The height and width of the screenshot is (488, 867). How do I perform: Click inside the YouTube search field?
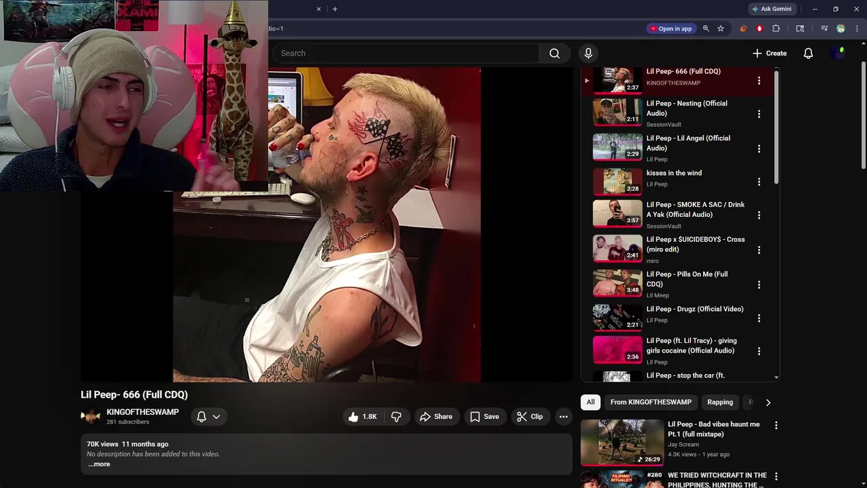(x=406, y=53)
